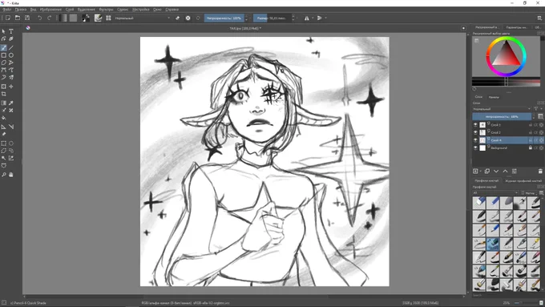Move the layer up
This screenshot has width=545, height=307.
(x=506, y=172)
